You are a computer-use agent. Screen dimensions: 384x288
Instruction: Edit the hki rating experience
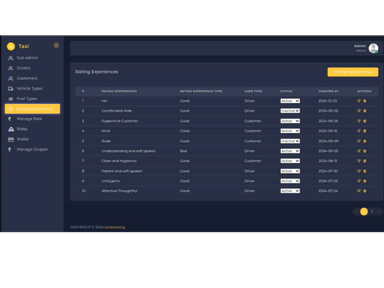point(359,101)
